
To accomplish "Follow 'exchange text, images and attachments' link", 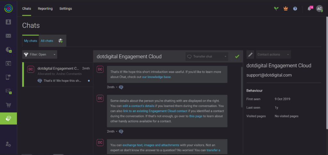I will 151,145.
